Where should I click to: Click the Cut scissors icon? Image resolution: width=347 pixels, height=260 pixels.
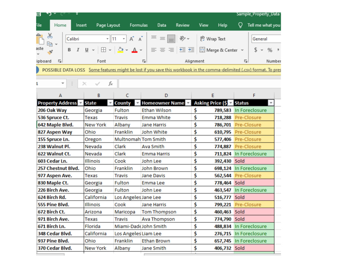[50, 36]
